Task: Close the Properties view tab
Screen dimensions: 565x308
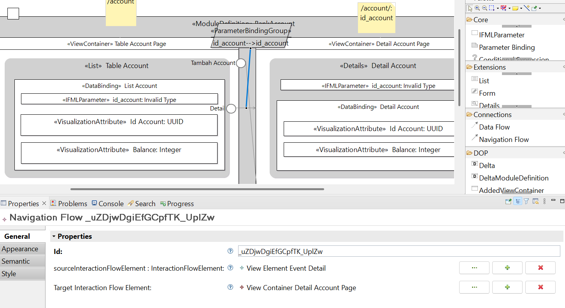Action: point(44,203)
